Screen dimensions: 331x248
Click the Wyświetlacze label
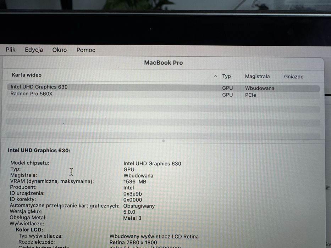coord(27,224)
